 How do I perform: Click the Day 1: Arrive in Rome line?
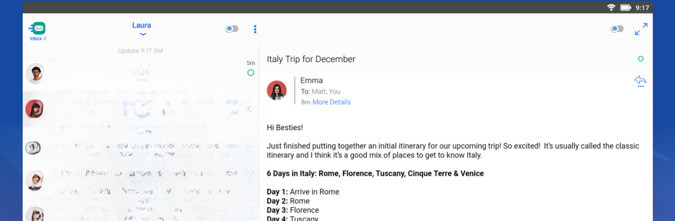click(x=303, y=192)
